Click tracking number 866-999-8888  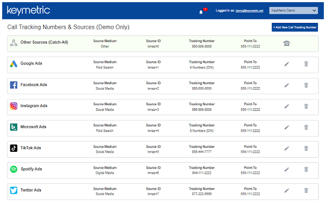pyautogui.click(x=202, y=110)
